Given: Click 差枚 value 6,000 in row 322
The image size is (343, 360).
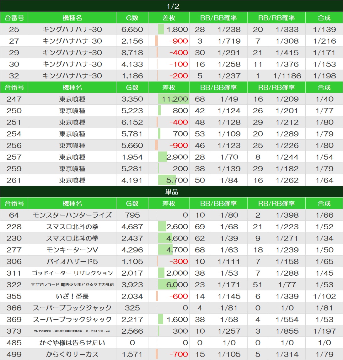Looking at the screenshot, I should pos(177,285).
